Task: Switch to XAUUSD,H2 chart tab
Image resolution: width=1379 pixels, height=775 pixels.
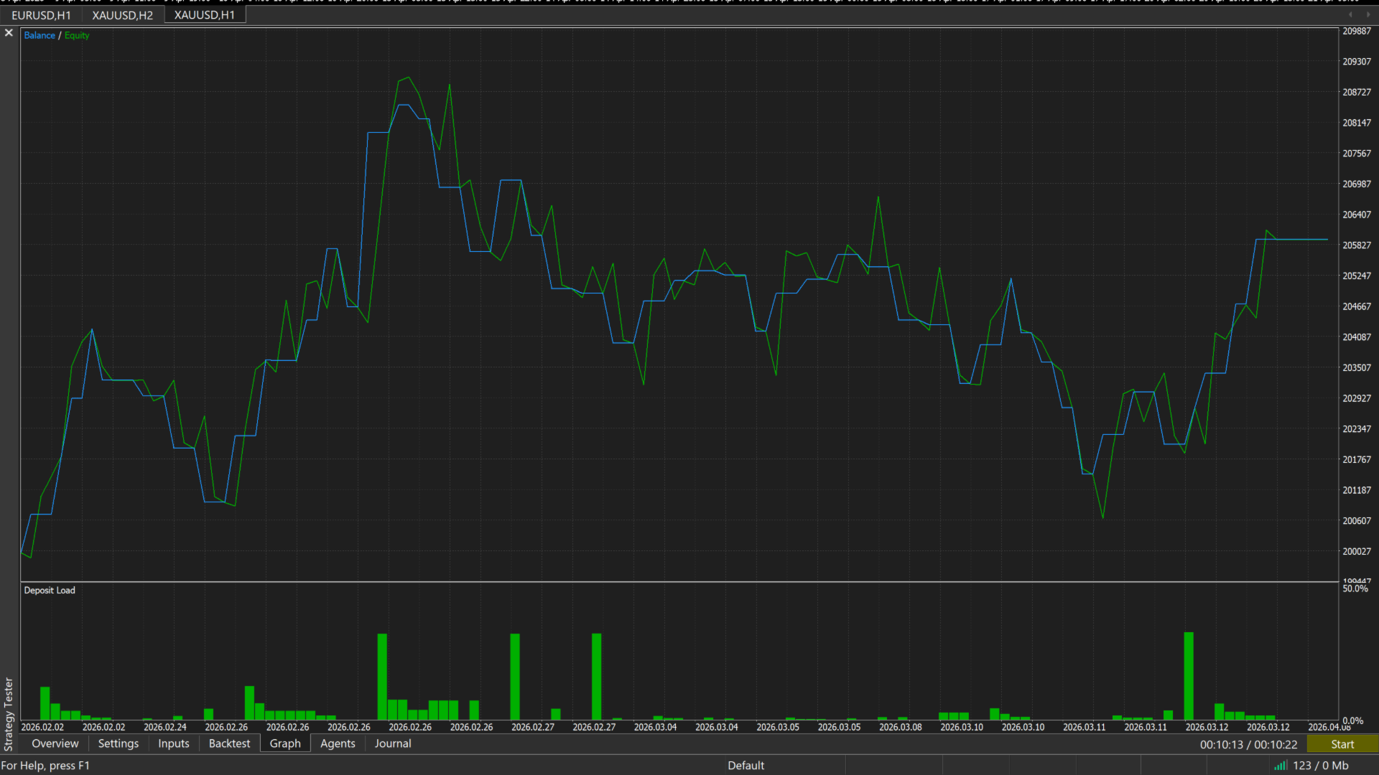Action: pyautogui.click(x=122, y=15)
